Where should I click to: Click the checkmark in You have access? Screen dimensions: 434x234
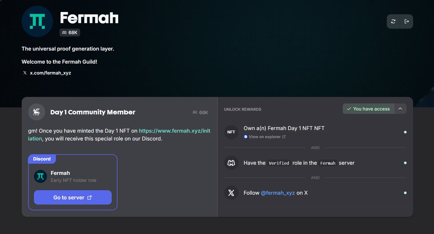(349, 109)
